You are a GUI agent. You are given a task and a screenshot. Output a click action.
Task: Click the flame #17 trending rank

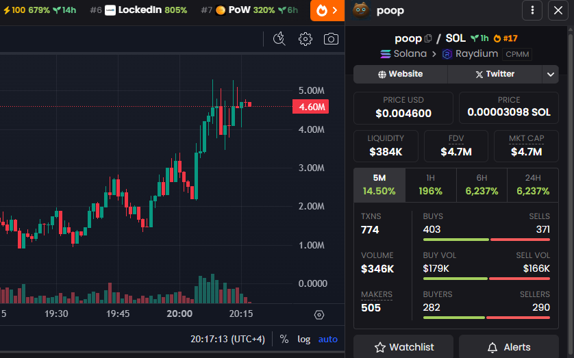[506, 38]
